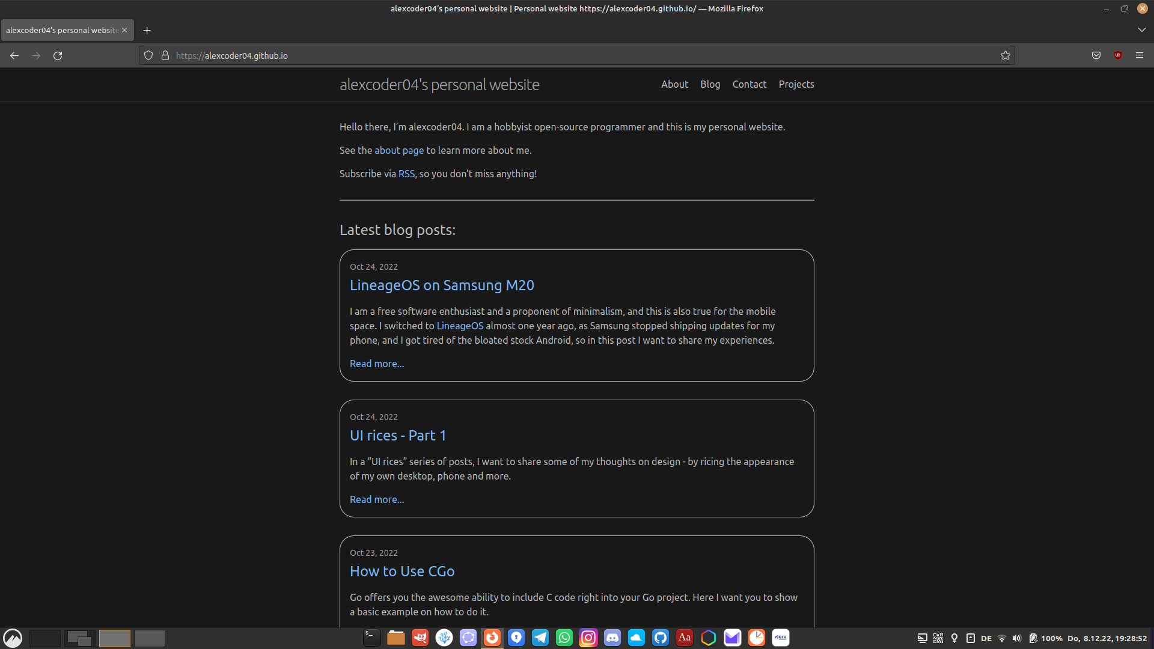Launch the terminal from the taskbar
Image resolution: width=1154 pixels, height=649 pixels.
(x=372, y=638)
